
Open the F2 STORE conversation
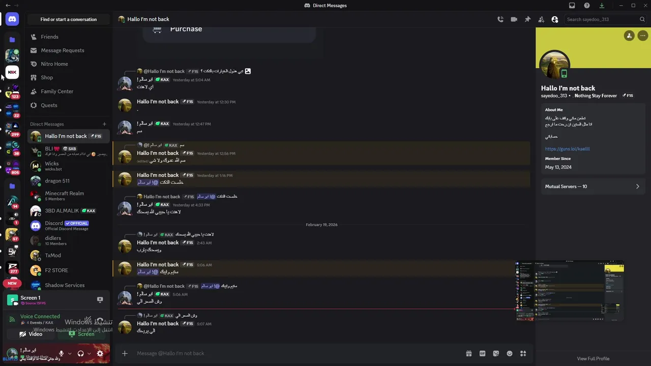point(68,270)
